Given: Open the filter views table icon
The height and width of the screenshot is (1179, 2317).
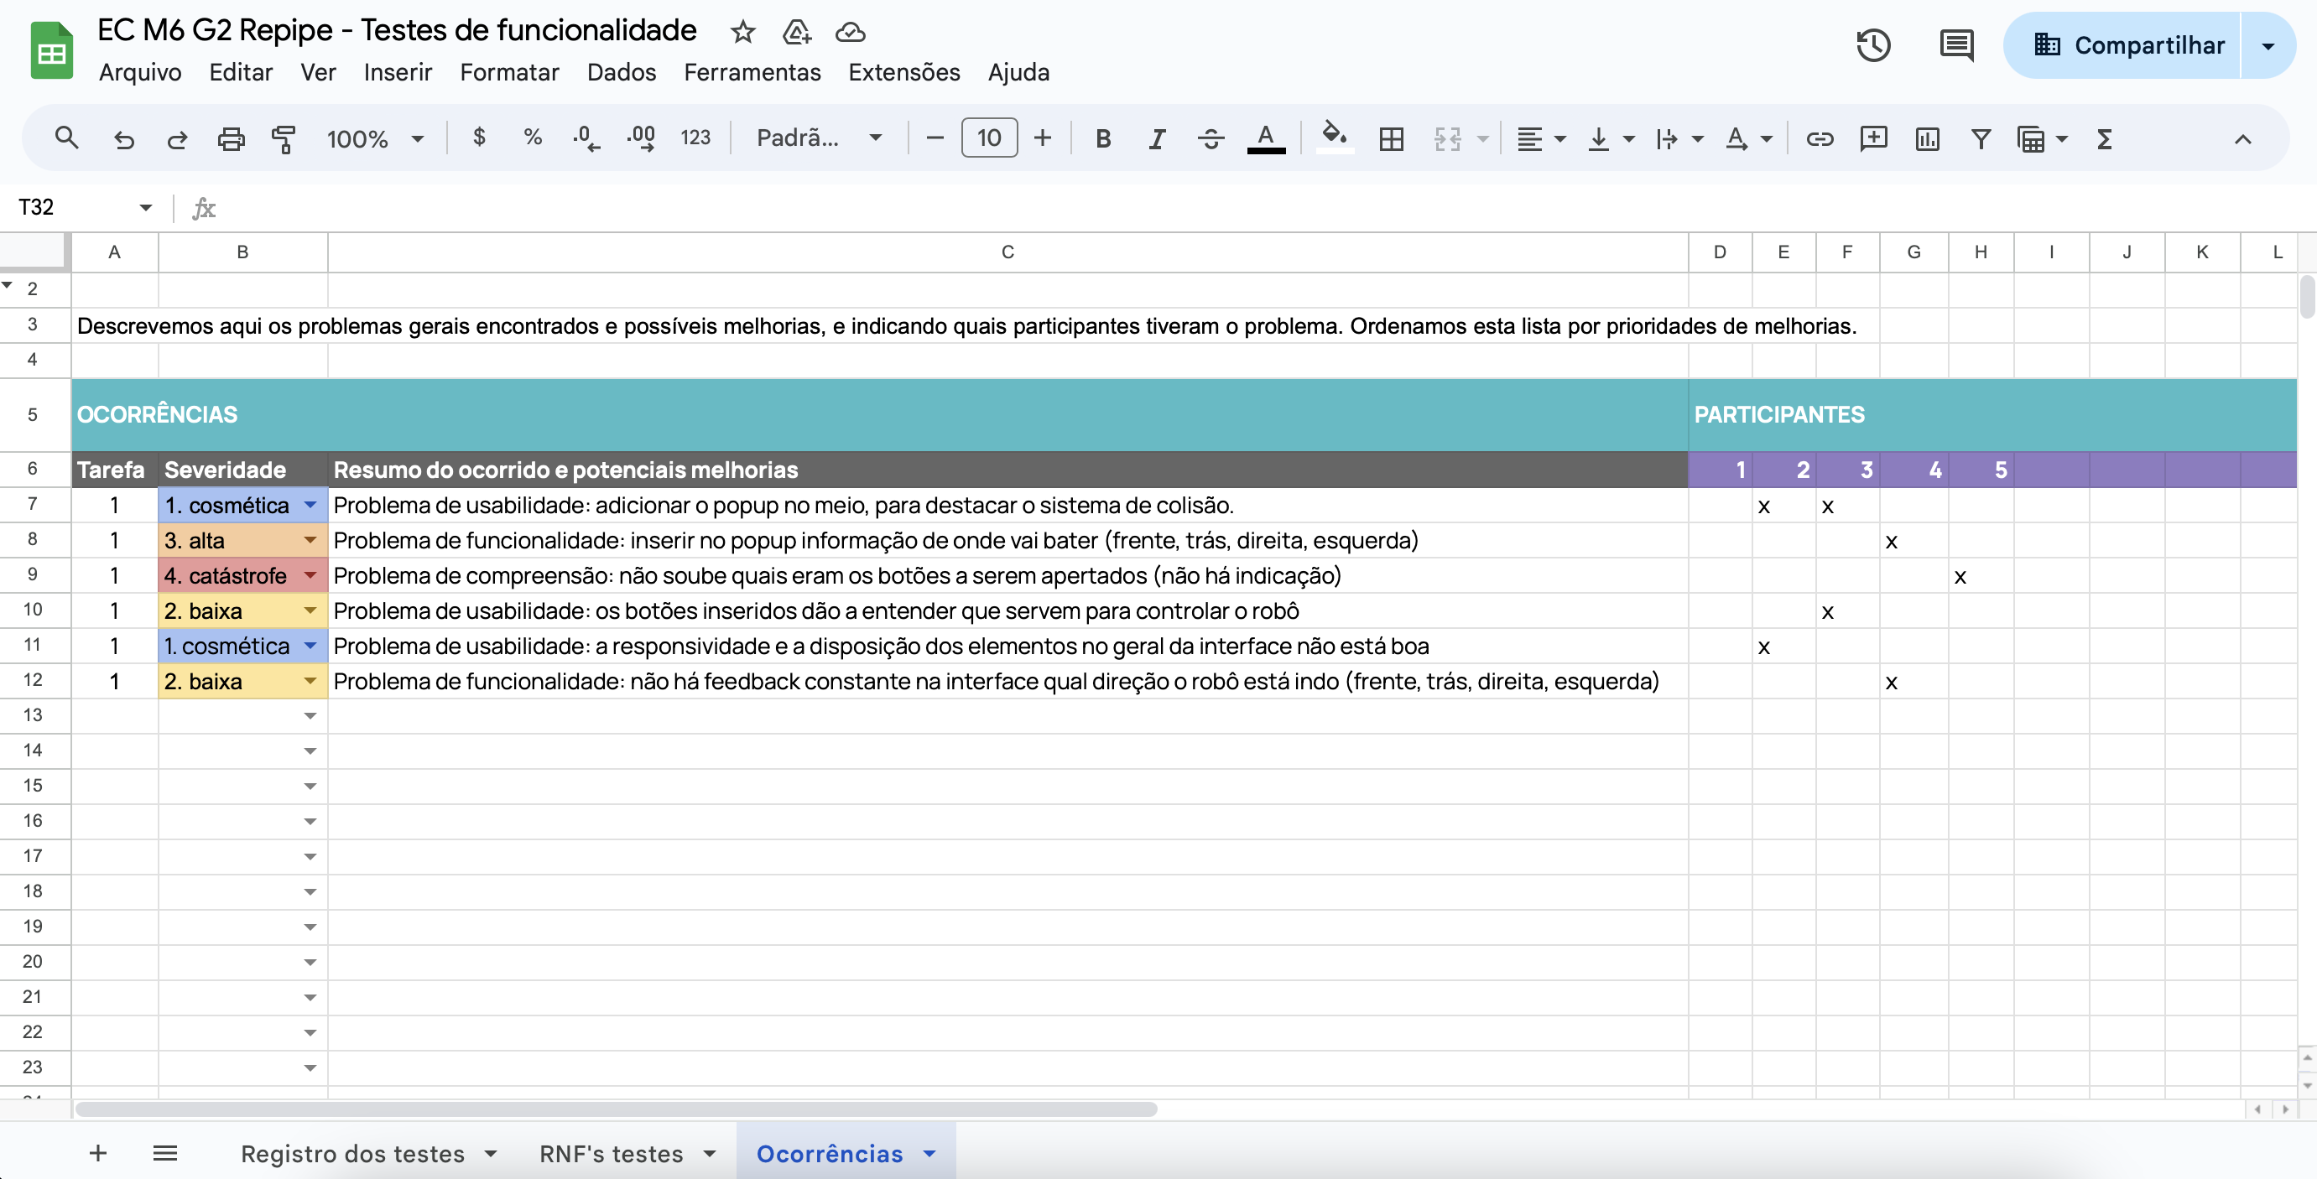Looking at the screenshot, I should 2031,138.
